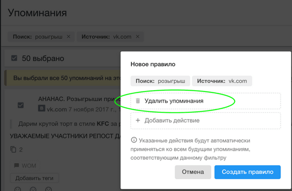This screenshot has height=191, width=292.
Task: Click the Поиск: розыгрыш chip in the dialog
Action: [160, 81]
